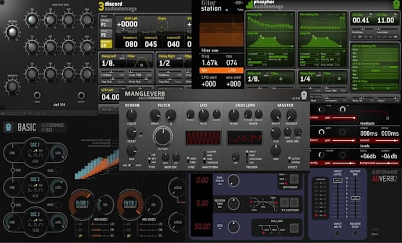Toggle the Mangleverb PRE/POST switch
402x243 pixels.
pos(132,166)
